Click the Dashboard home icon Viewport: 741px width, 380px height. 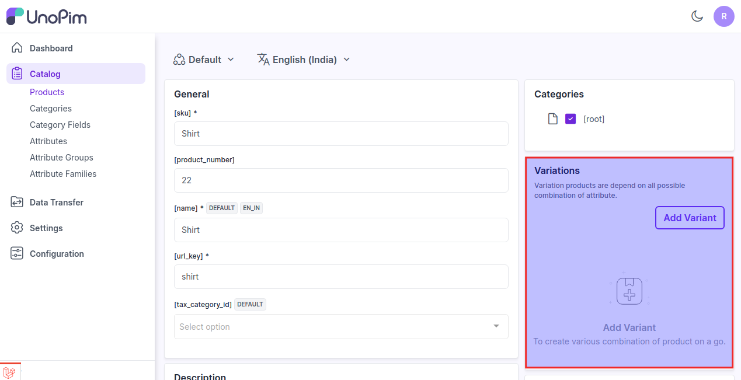17,48
